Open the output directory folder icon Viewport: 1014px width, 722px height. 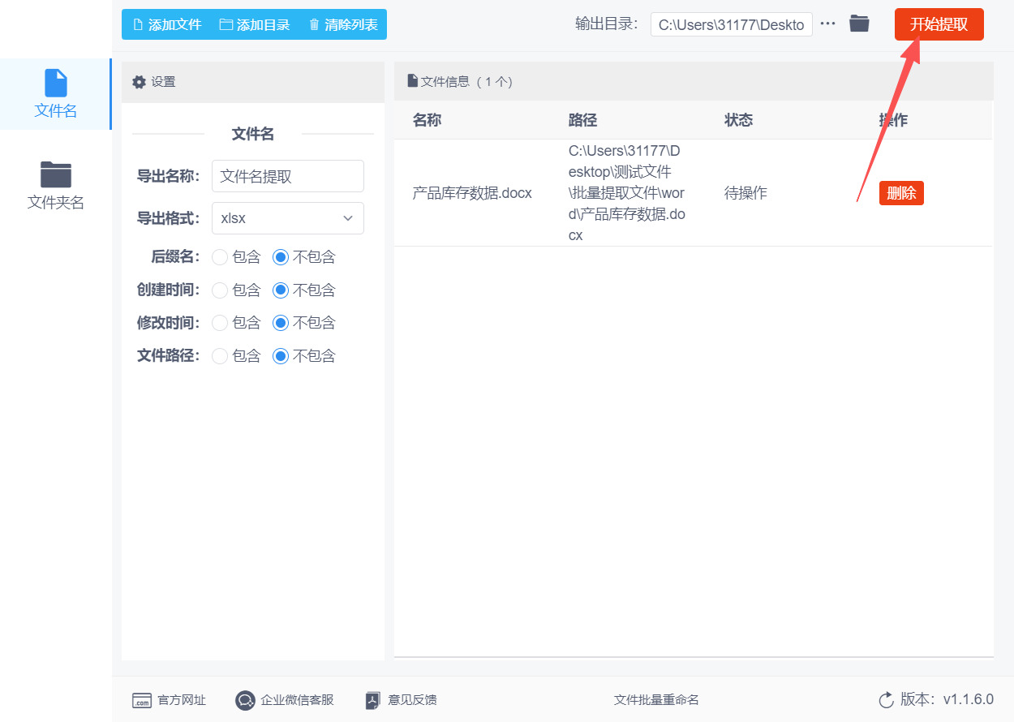pyautogui.click(x=859, y=24)
